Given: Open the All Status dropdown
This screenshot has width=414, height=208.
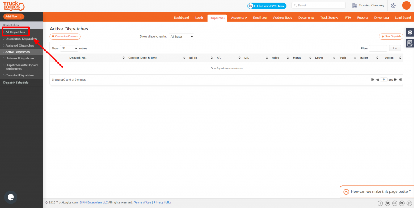Looking at the screenshot, I should click(x=181, y=37).
